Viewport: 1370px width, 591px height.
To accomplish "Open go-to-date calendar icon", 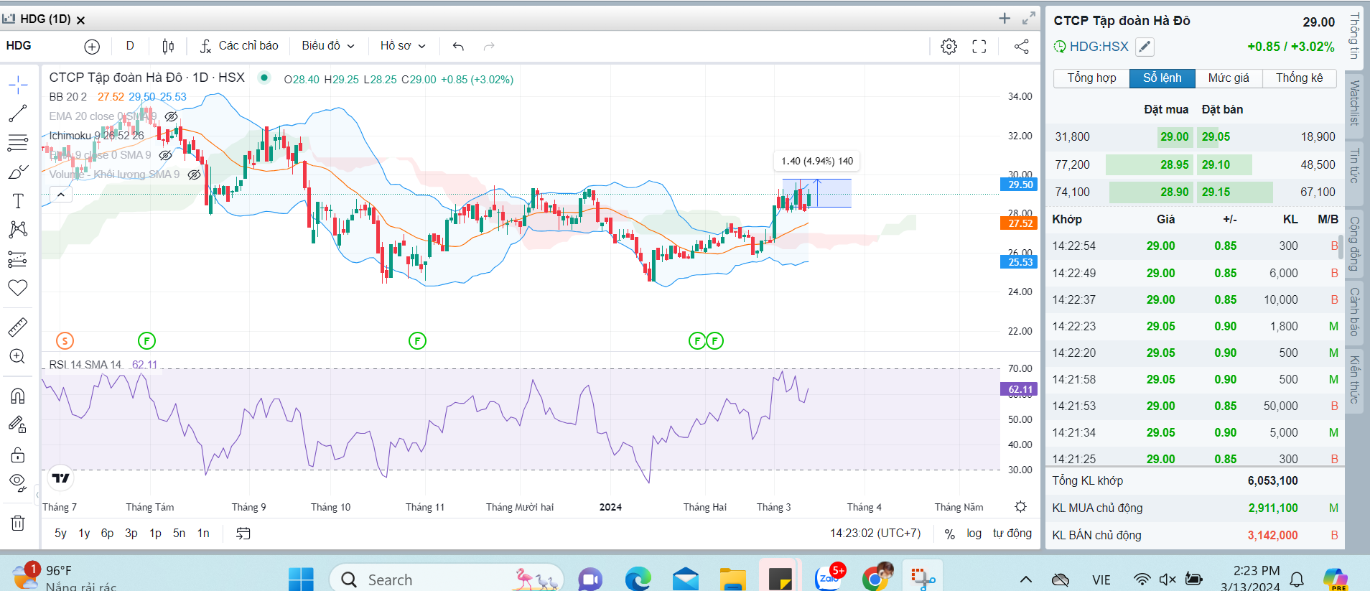I will [243, 534].
